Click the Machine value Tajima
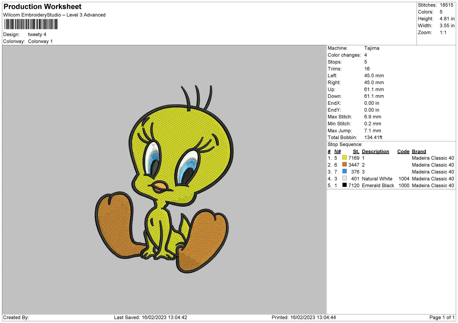 click(x=371, y=48)
